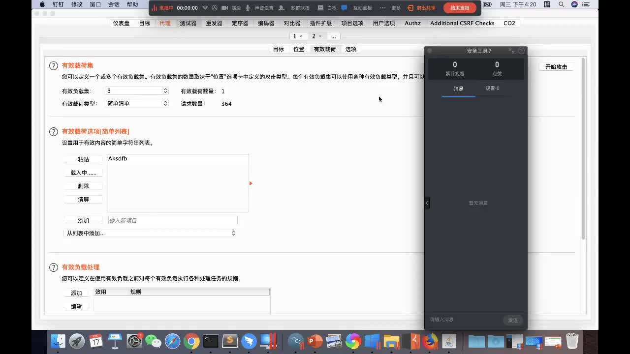Open Firefox from the dock
This screenshot has width=630, height=354.
pyautogui.click(x=431, y=341)
